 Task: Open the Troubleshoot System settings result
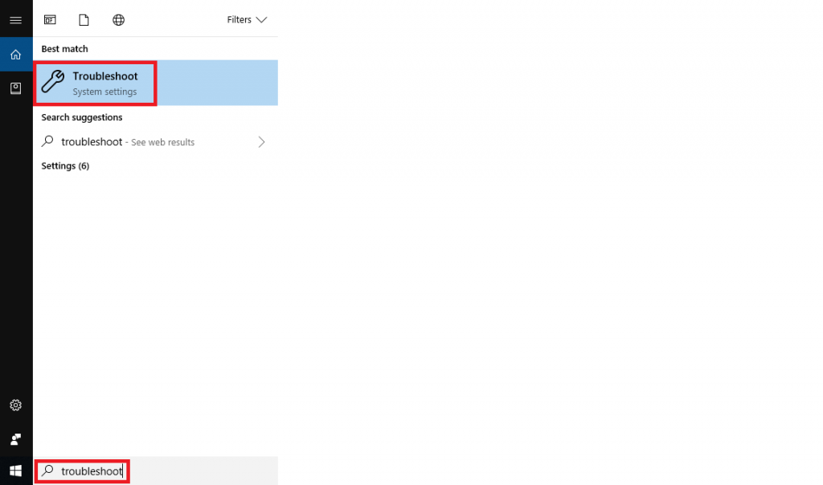(155, 83)
